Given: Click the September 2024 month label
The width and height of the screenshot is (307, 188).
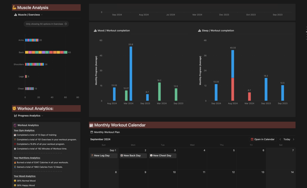Looking at the screenshot, I should point(100,139).
